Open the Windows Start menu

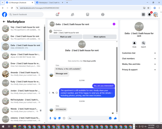click(3, 126)
